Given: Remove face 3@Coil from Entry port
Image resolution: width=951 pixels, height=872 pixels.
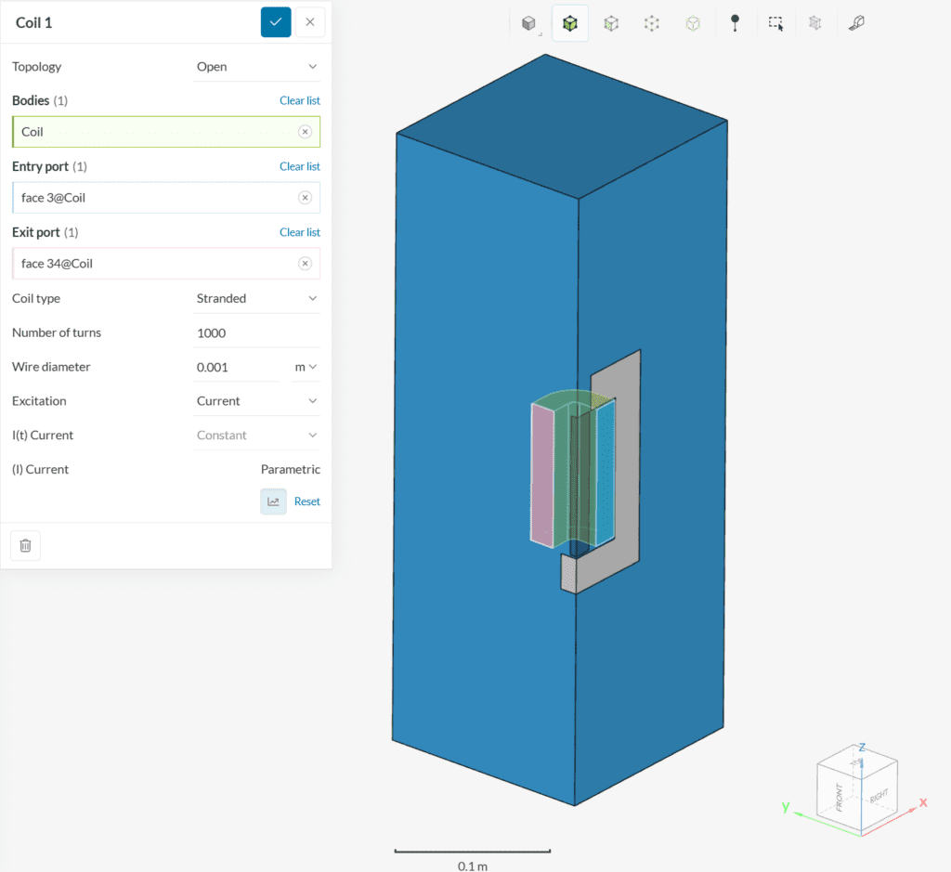Looking at the screenshot, I should coord(306,197).
